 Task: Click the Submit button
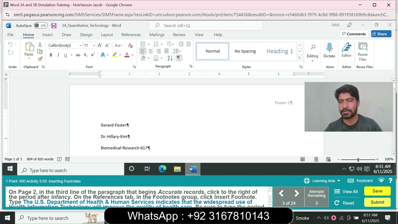coord(377,202)
